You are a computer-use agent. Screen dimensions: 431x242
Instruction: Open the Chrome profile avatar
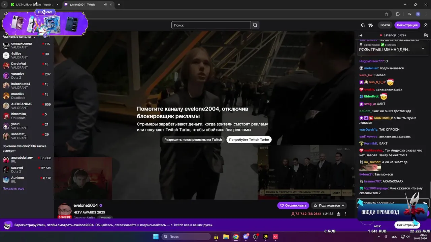coord(418,14)
